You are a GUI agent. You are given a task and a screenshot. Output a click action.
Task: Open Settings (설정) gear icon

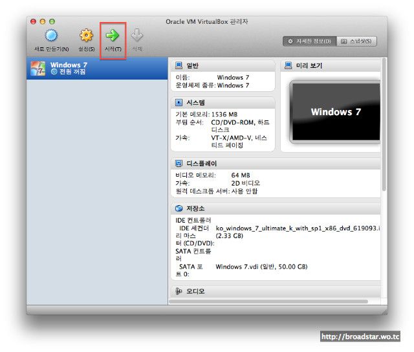click(x=86, y=36)
